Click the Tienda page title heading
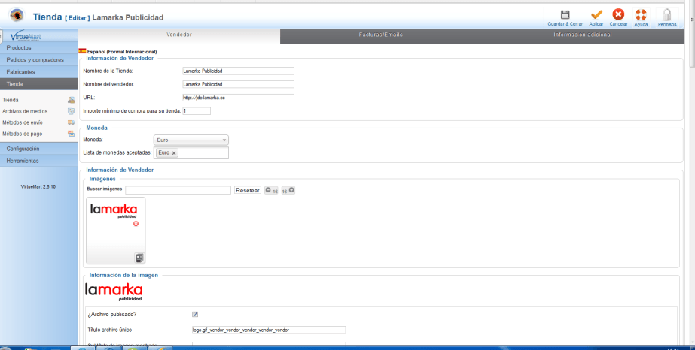 [x=47, y=17]
